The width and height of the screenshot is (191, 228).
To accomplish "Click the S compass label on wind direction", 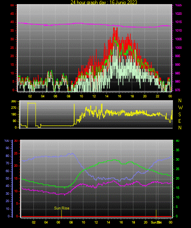I will coord(180,115).
